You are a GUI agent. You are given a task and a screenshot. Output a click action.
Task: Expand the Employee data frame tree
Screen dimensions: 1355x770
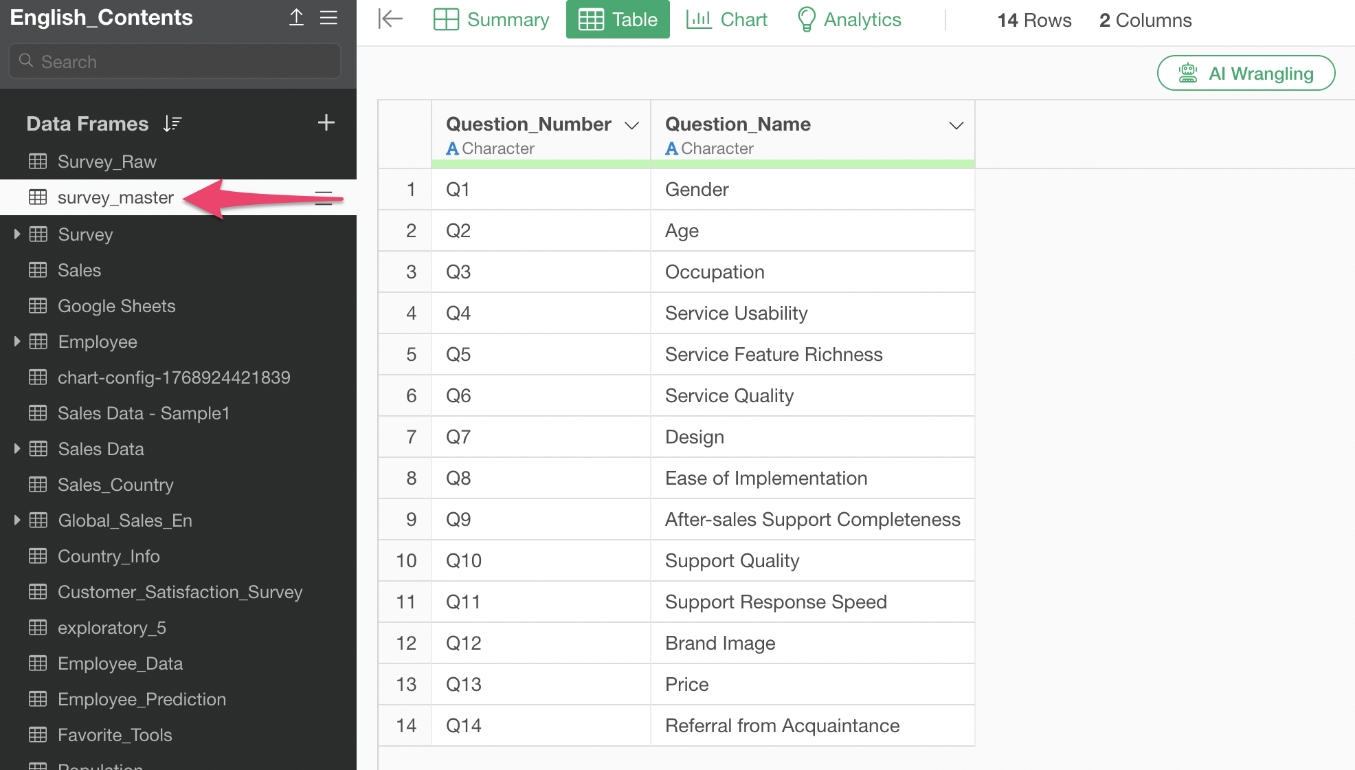click(x=17, y=342)
